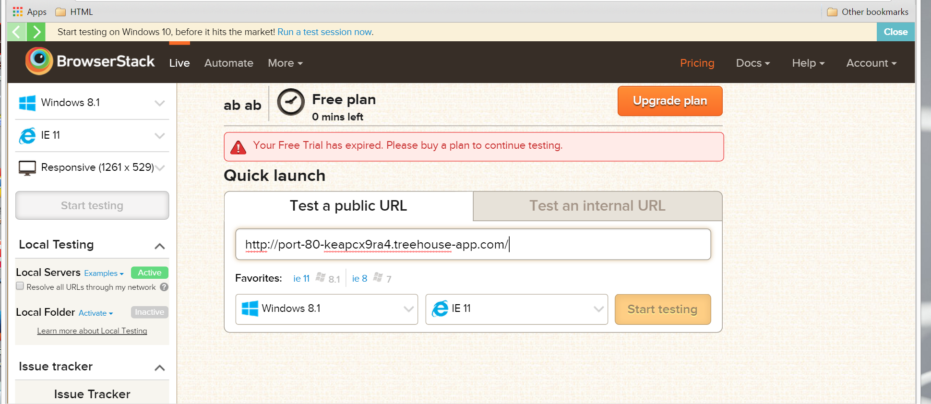Click the '0 mins left' text

click(x=337, y=117)
